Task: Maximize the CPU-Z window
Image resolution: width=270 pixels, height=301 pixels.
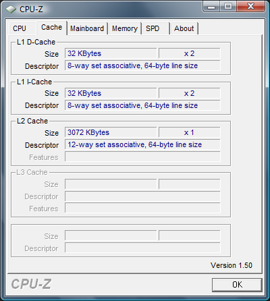Action: [228, 6]
